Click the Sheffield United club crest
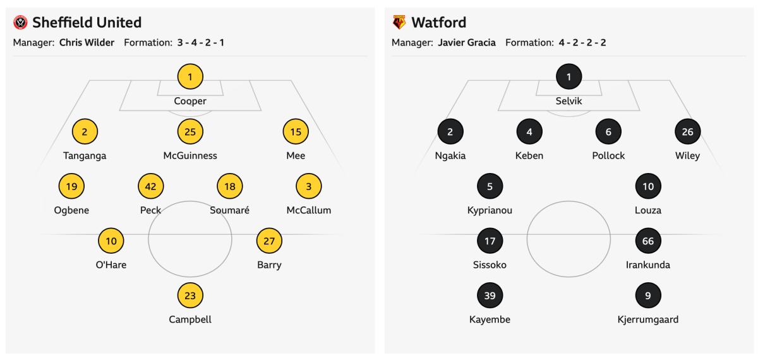Viewport: 758px width, 358px height. [x=21, y=23]
